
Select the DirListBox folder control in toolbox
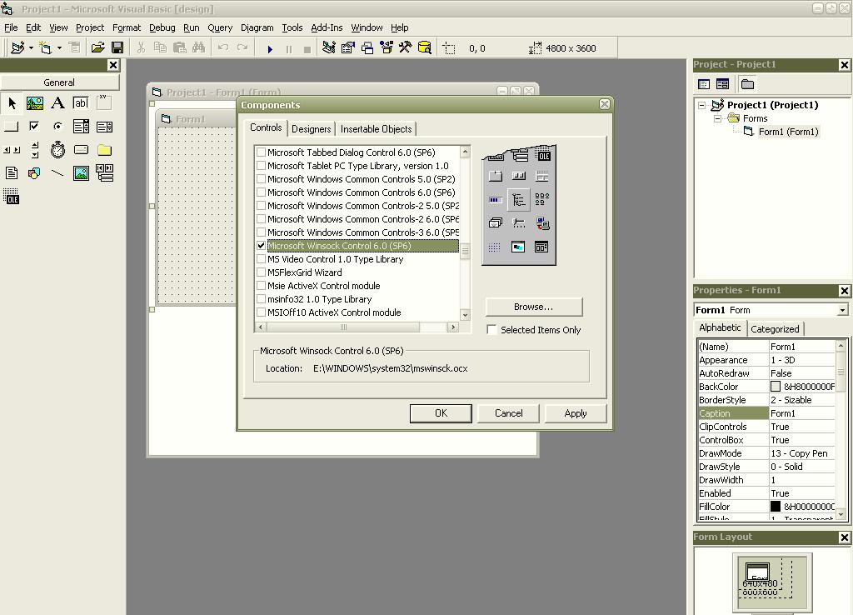tap(104, 150)
